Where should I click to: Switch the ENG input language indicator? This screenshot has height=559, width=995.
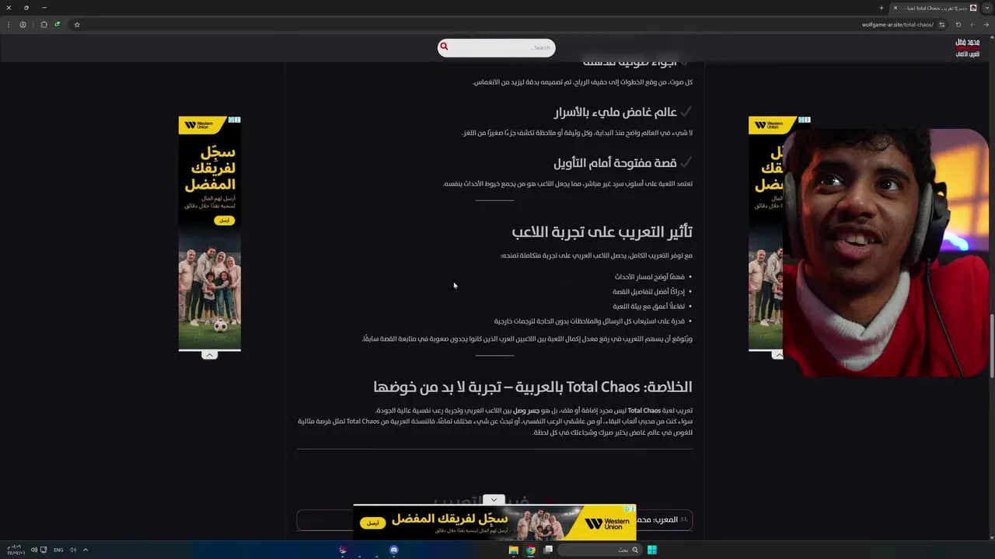pyautogui.click(x=58, y=550)
